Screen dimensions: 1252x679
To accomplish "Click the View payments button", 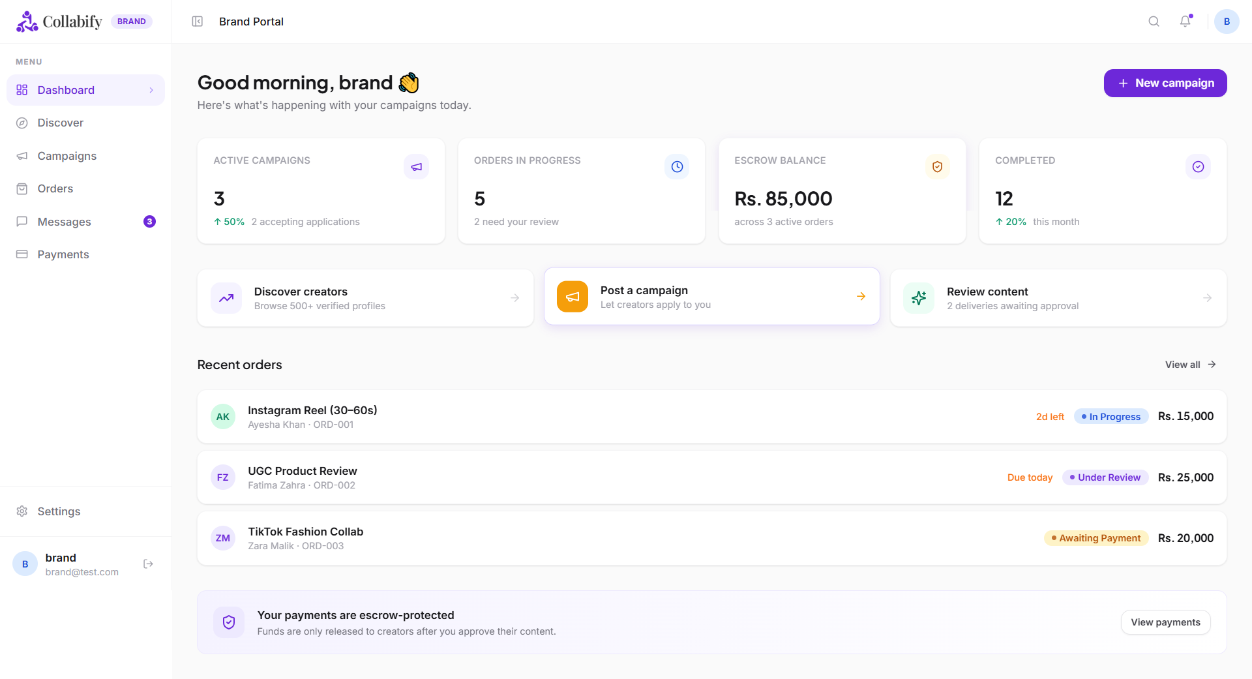I will tap(1165, 622).
